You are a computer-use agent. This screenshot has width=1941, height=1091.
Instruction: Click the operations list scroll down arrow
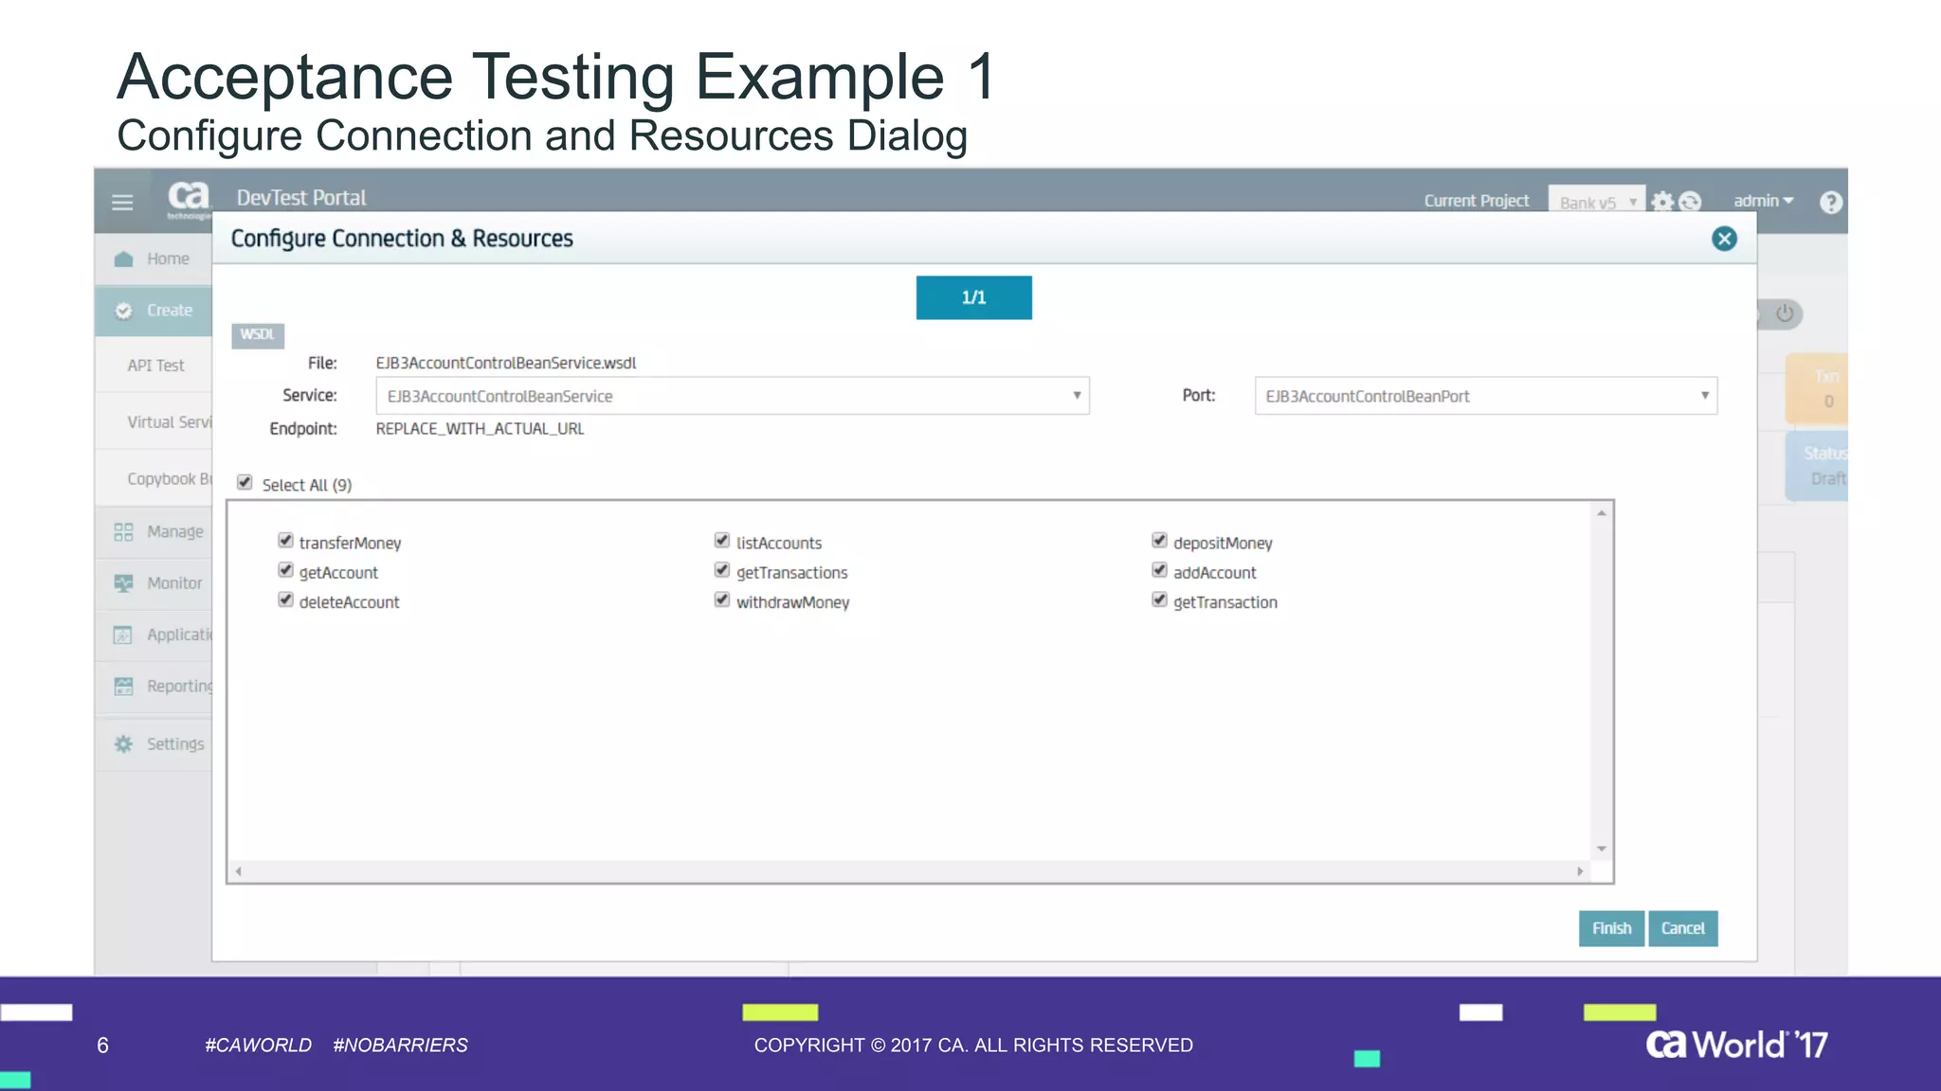pos(1601,849)
